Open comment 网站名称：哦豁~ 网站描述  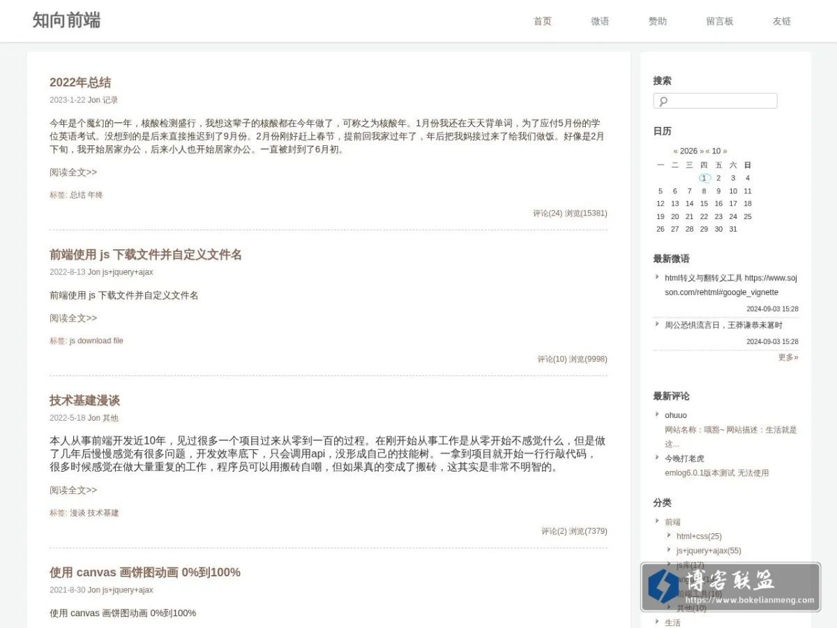[730, 437]
